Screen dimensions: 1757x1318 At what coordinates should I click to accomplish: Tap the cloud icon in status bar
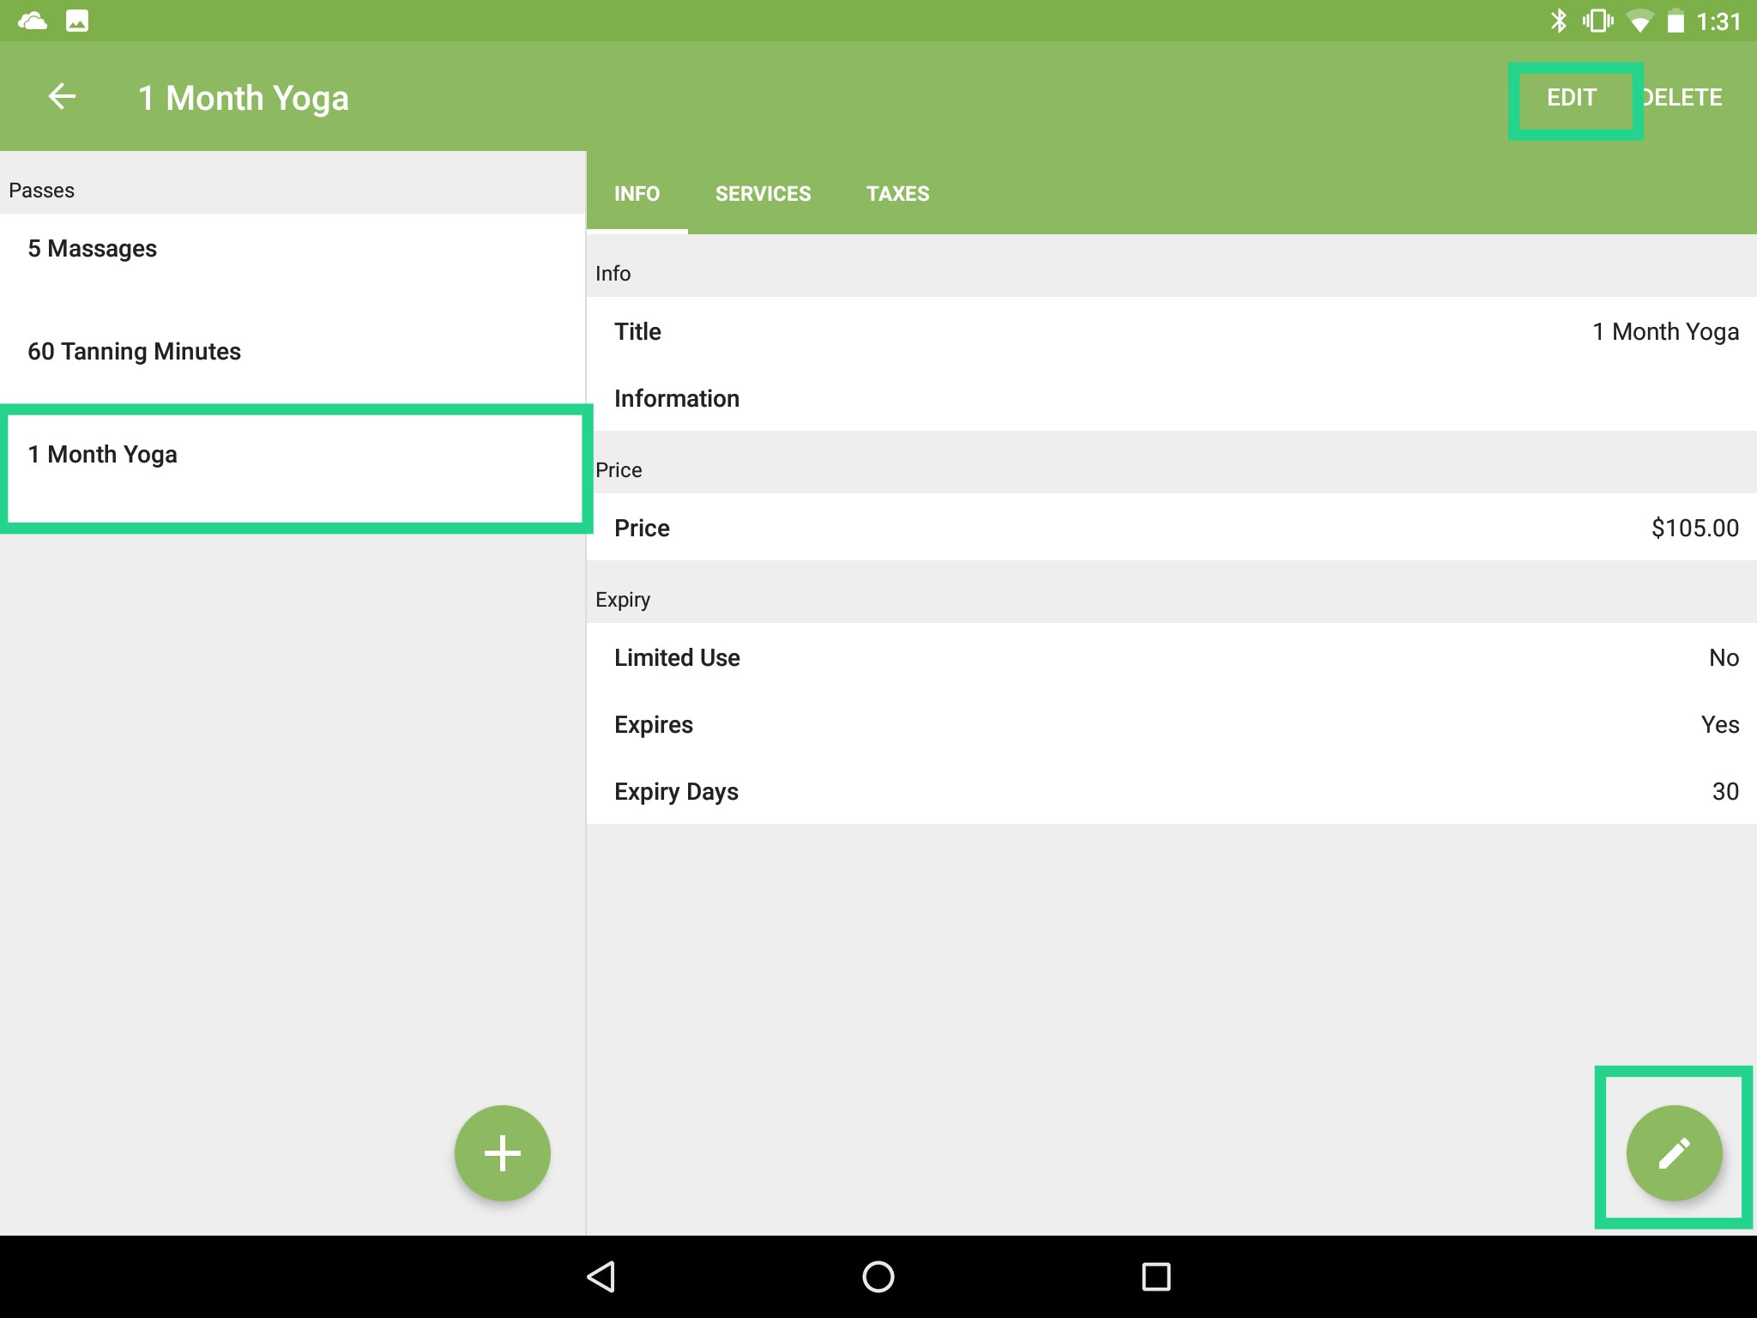click(33, 21)
